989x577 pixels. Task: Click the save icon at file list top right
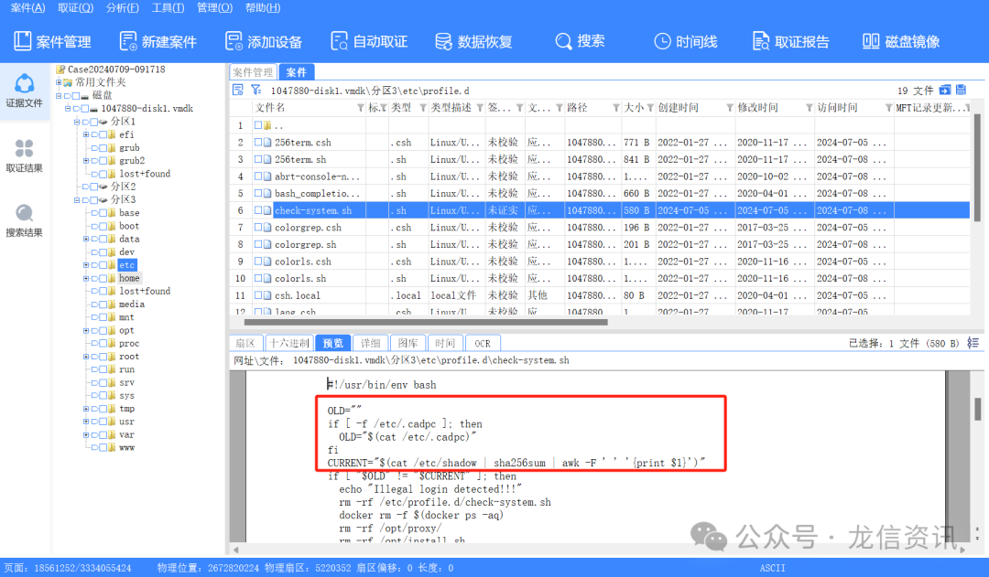click(962, 91)
